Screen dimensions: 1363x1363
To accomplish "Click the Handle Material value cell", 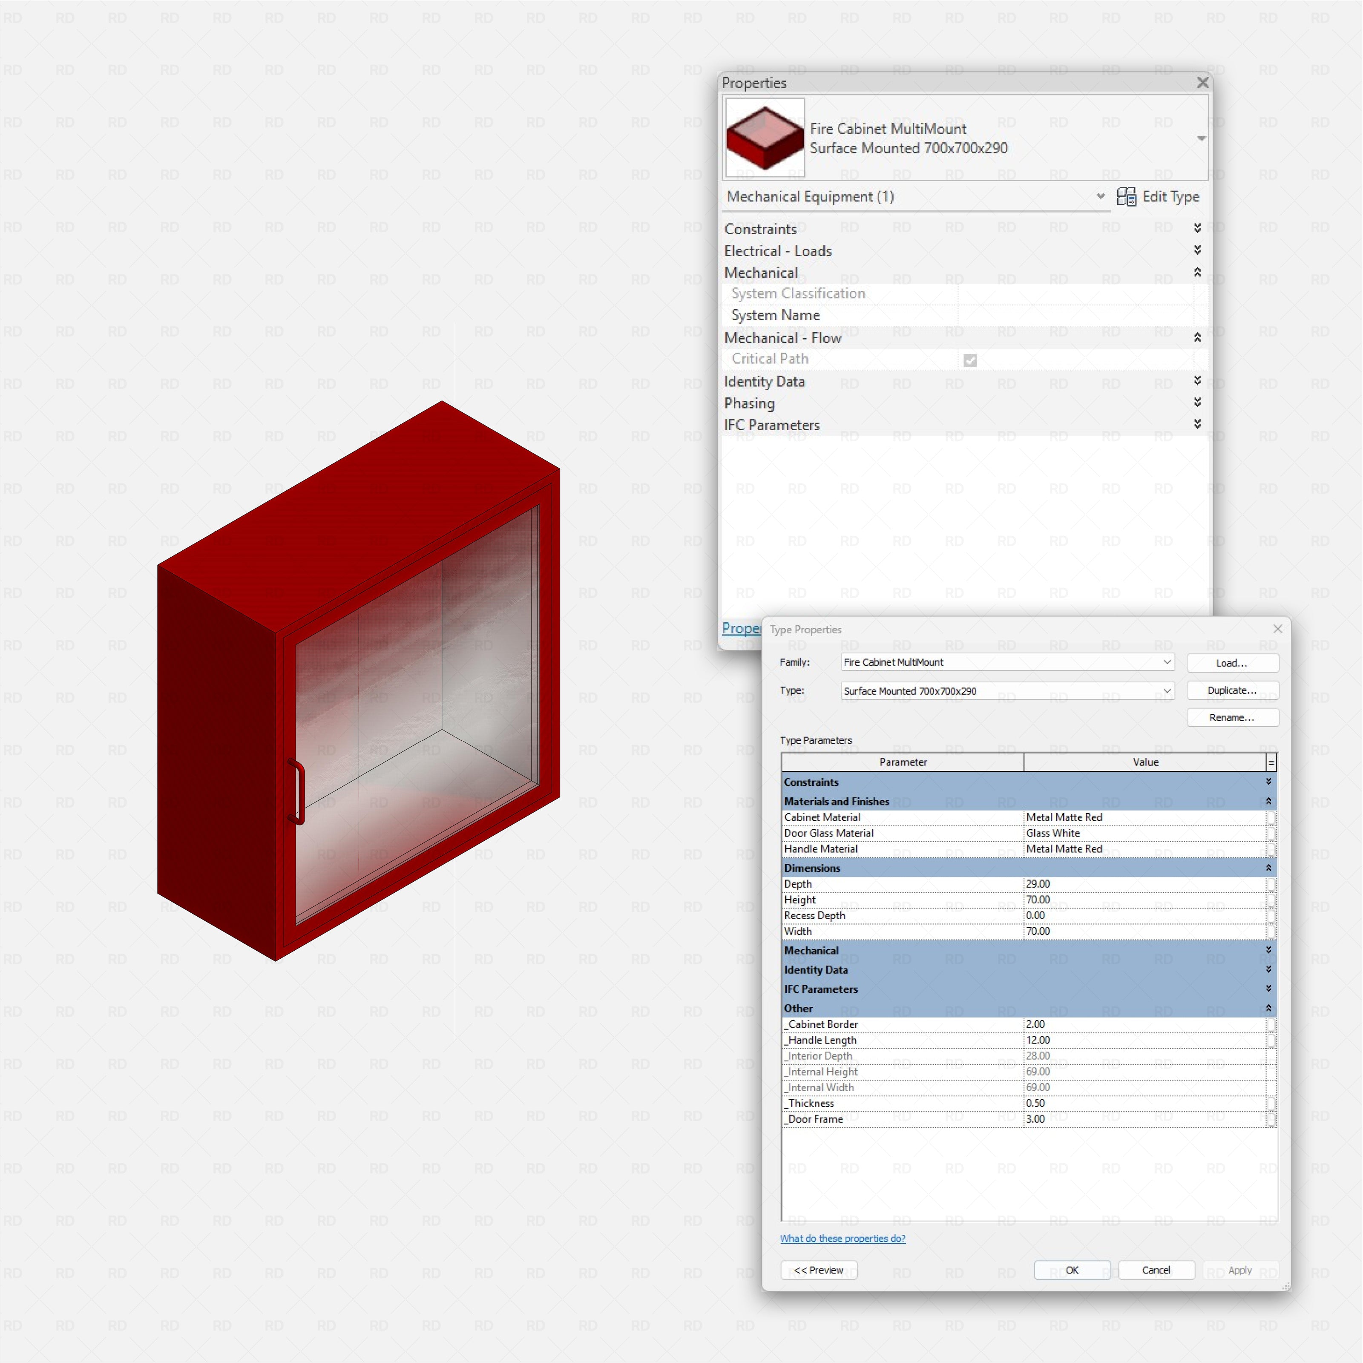I will tap(1145, 849).
